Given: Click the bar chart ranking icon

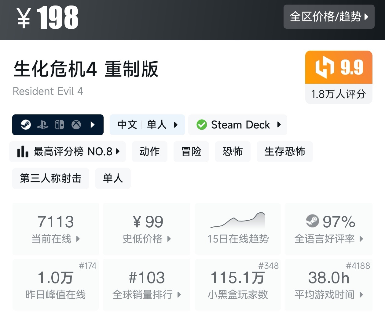Looking at the screenshot, I should point(23,152).
